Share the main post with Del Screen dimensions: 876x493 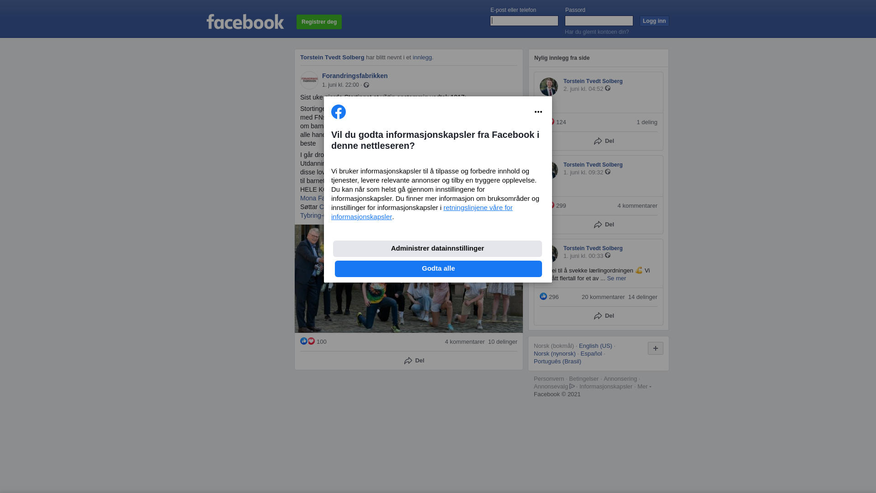[414, 361]
